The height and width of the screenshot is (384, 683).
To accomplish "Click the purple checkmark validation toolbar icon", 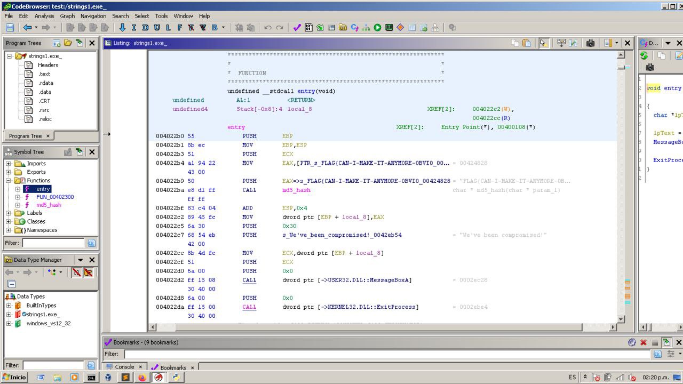I will (297, 27).
